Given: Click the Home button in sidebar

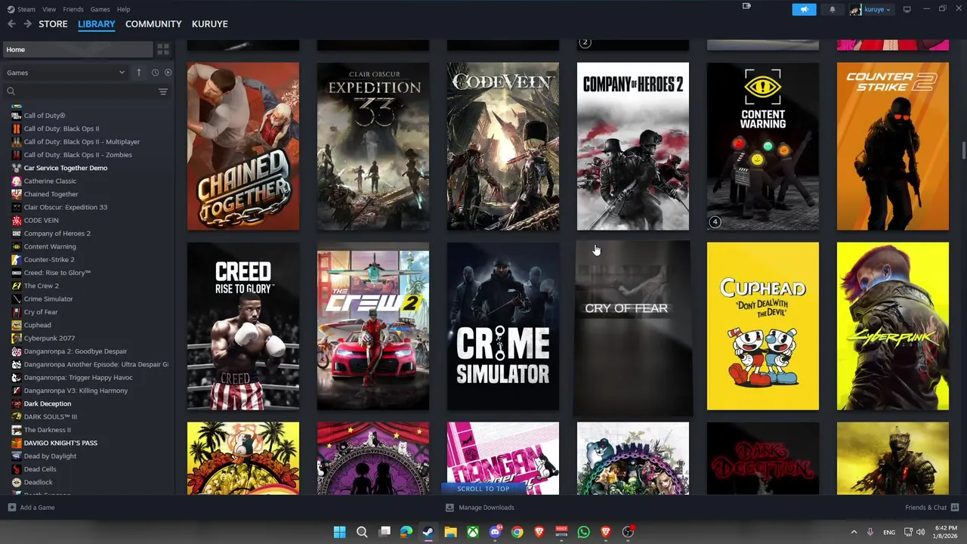Looking at the screenshot, I should coord(77,50).
